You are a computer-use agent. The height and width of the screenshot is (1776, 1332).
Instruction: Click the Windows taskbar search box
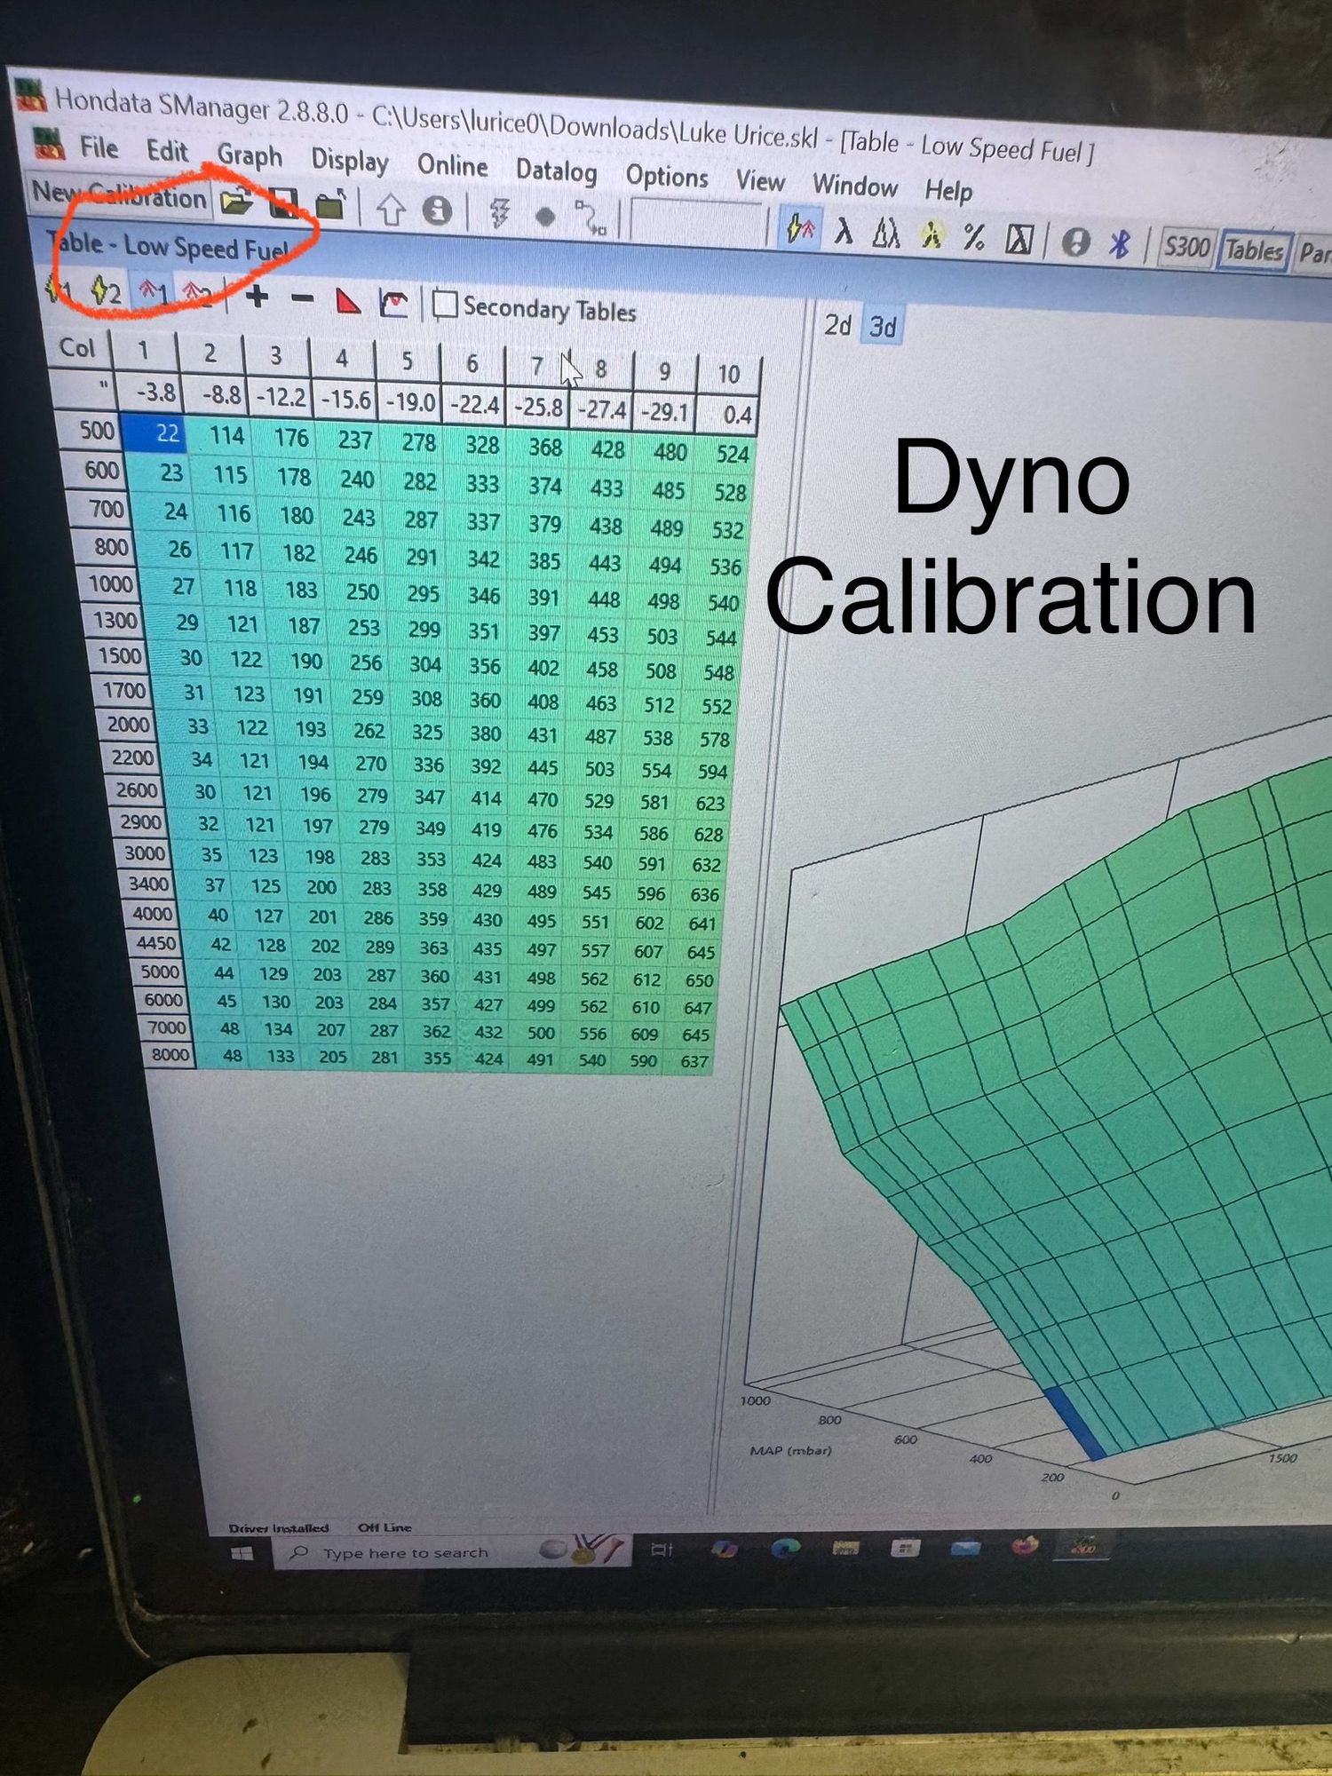click(406, 1553)
